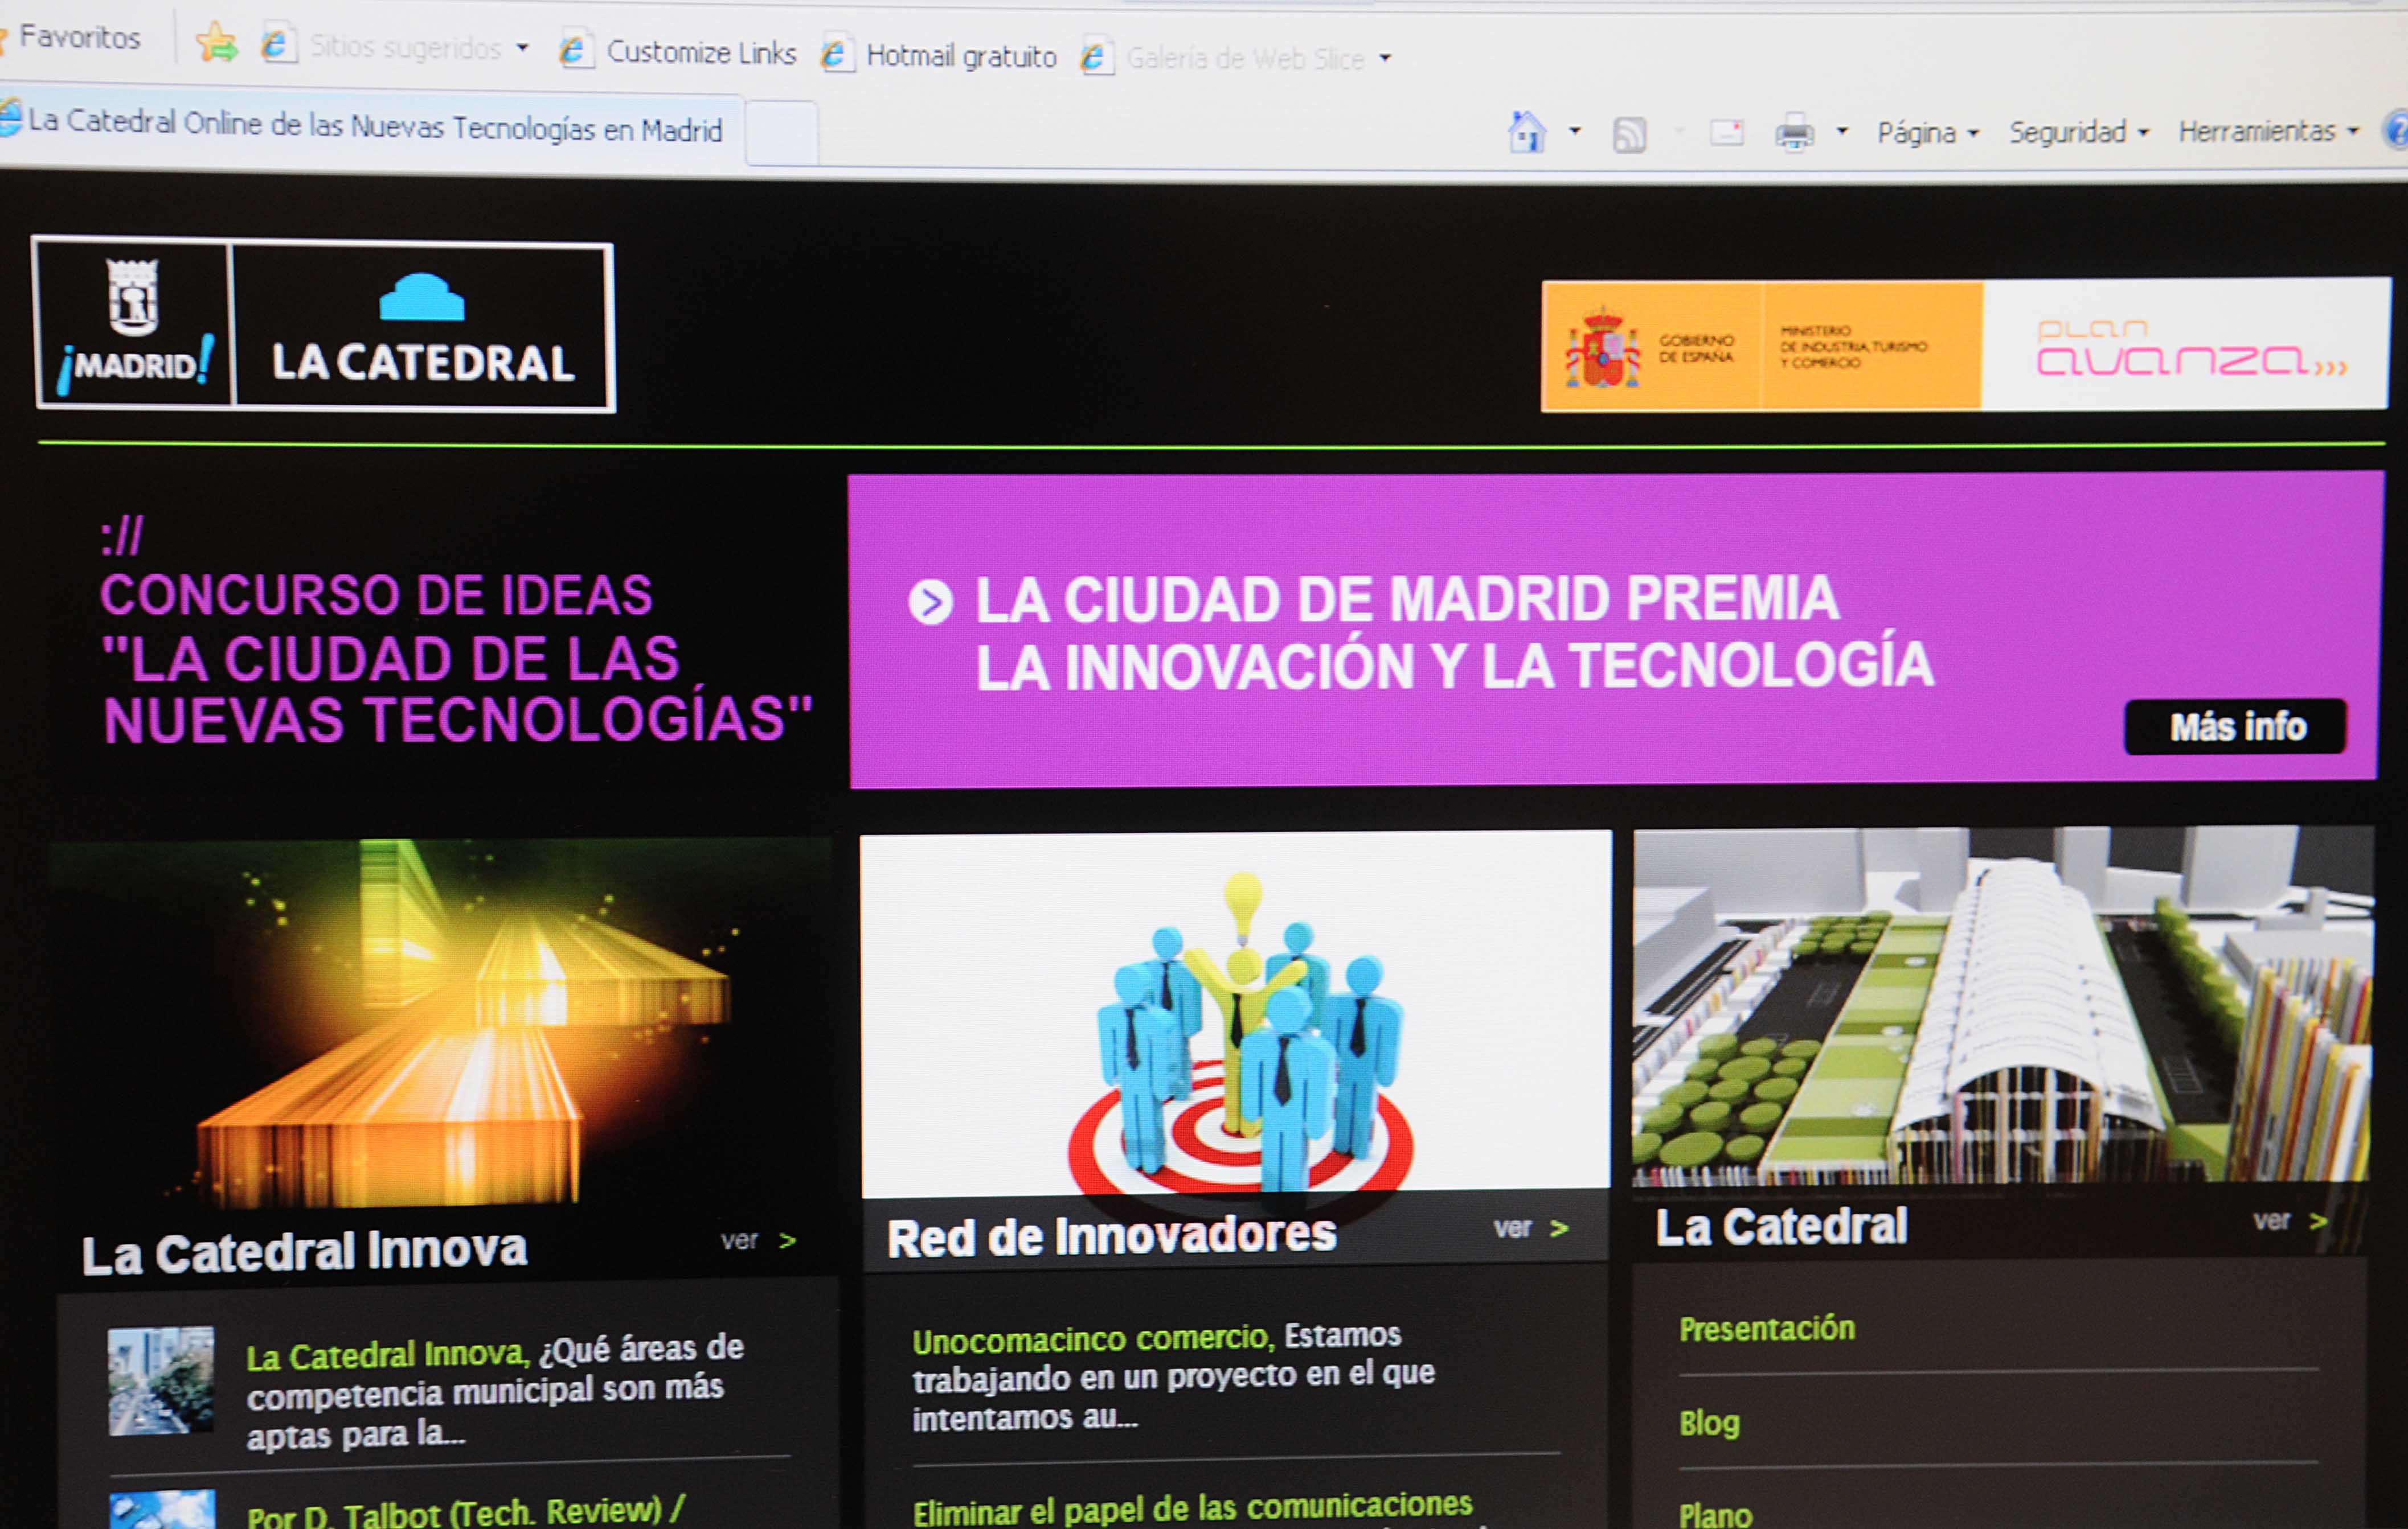Click the printer icon in toolbar
Image resolution: width=2408 pixels, height=1529 pixels.
pos(1794,132)
